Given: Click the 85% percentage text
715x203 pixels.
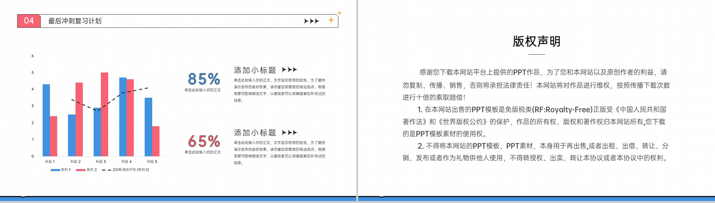Looking at the screenshot, I should click(x=204, y=79).
